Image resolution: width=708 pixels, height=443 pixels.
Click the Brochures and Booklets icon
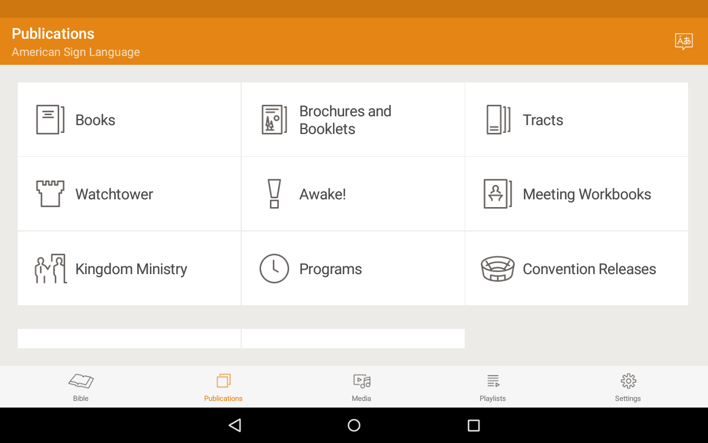(x=274, y=120)
